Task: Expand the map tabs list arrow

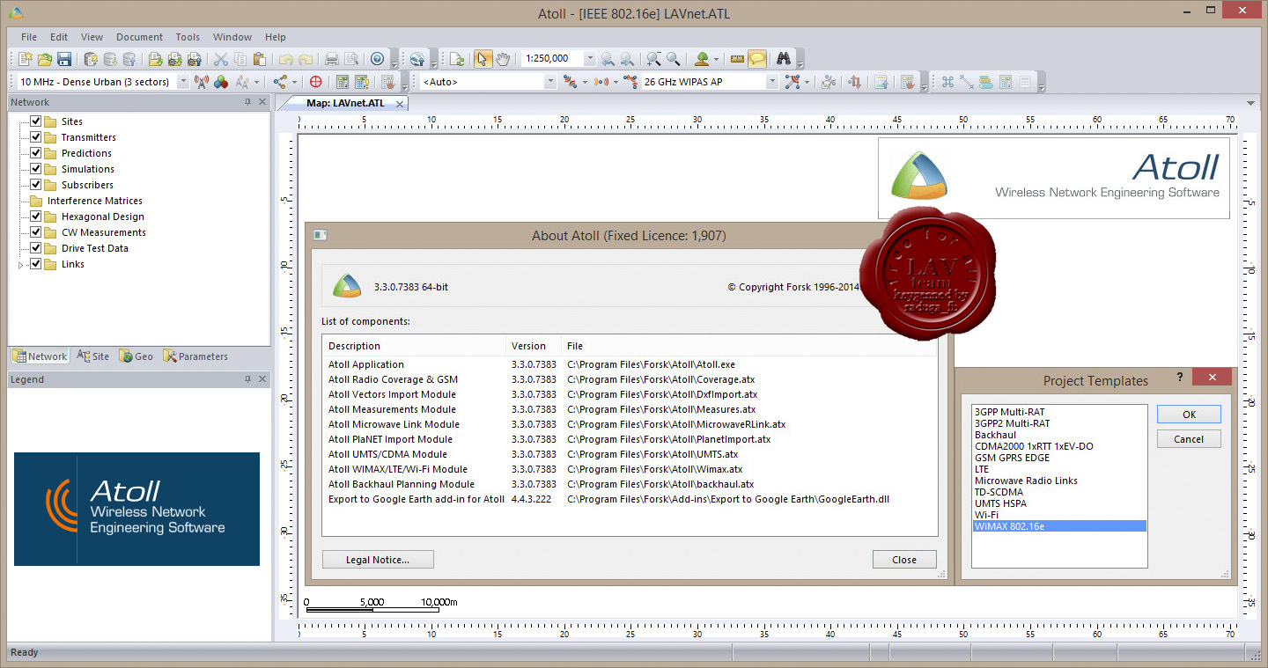Action: point(1251,103)
